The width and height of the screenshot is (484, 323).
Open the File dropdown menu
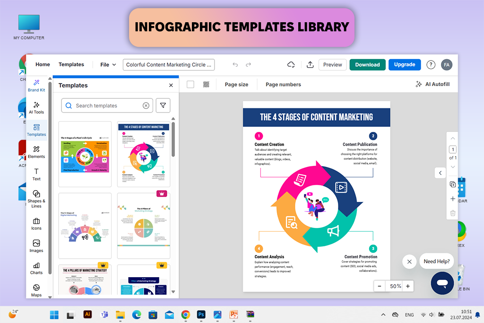108,64
